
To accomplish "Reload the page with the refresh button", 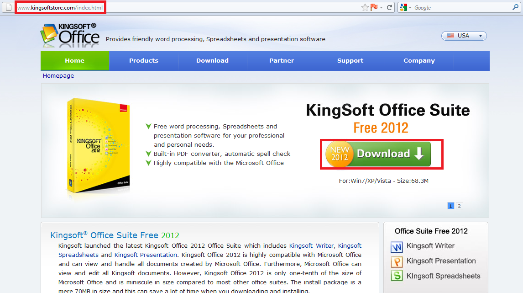I will tap(390, 7).
